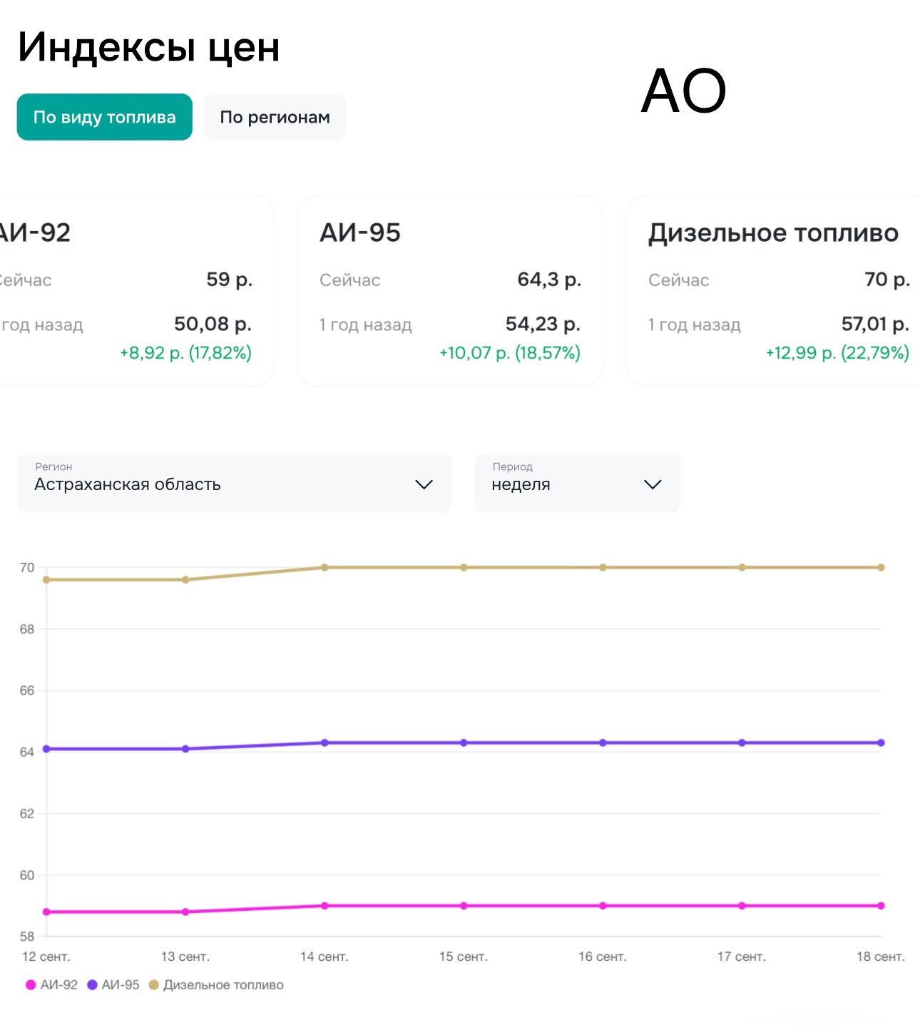This screenshot has height=1025, width=920.
Task: Click the АИ-92 price card
Action: 136,291
